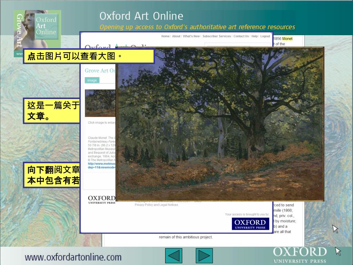Click the highlighted word Monet in article
The width and height of the screenshot is (353, 265).
288,39
